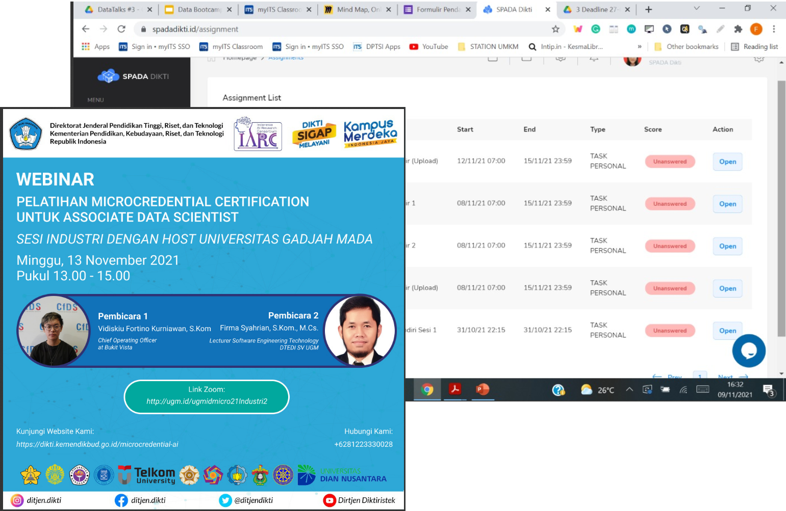Click the Kampus Merdeka logo on poster

(370, 133)
